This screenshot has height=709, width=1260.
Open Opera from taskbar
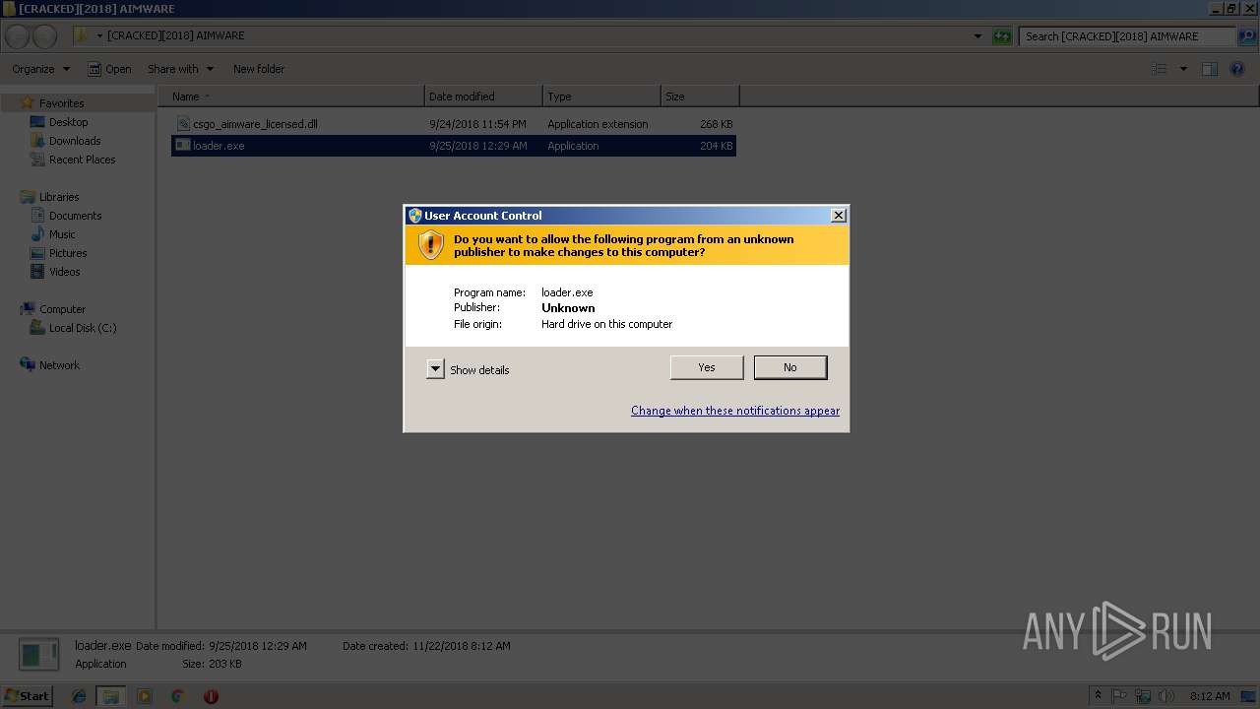tap(211, 696)
